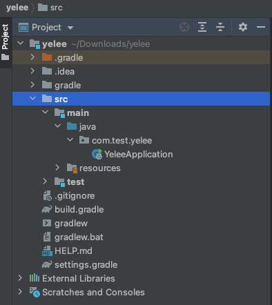
Task: Select the Scratches and Consoles label
Action: point(93,292)
